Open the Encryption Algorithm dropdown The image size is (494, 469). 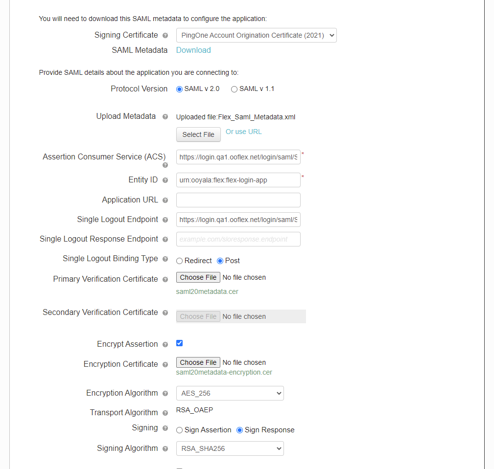tap(230, 393)
